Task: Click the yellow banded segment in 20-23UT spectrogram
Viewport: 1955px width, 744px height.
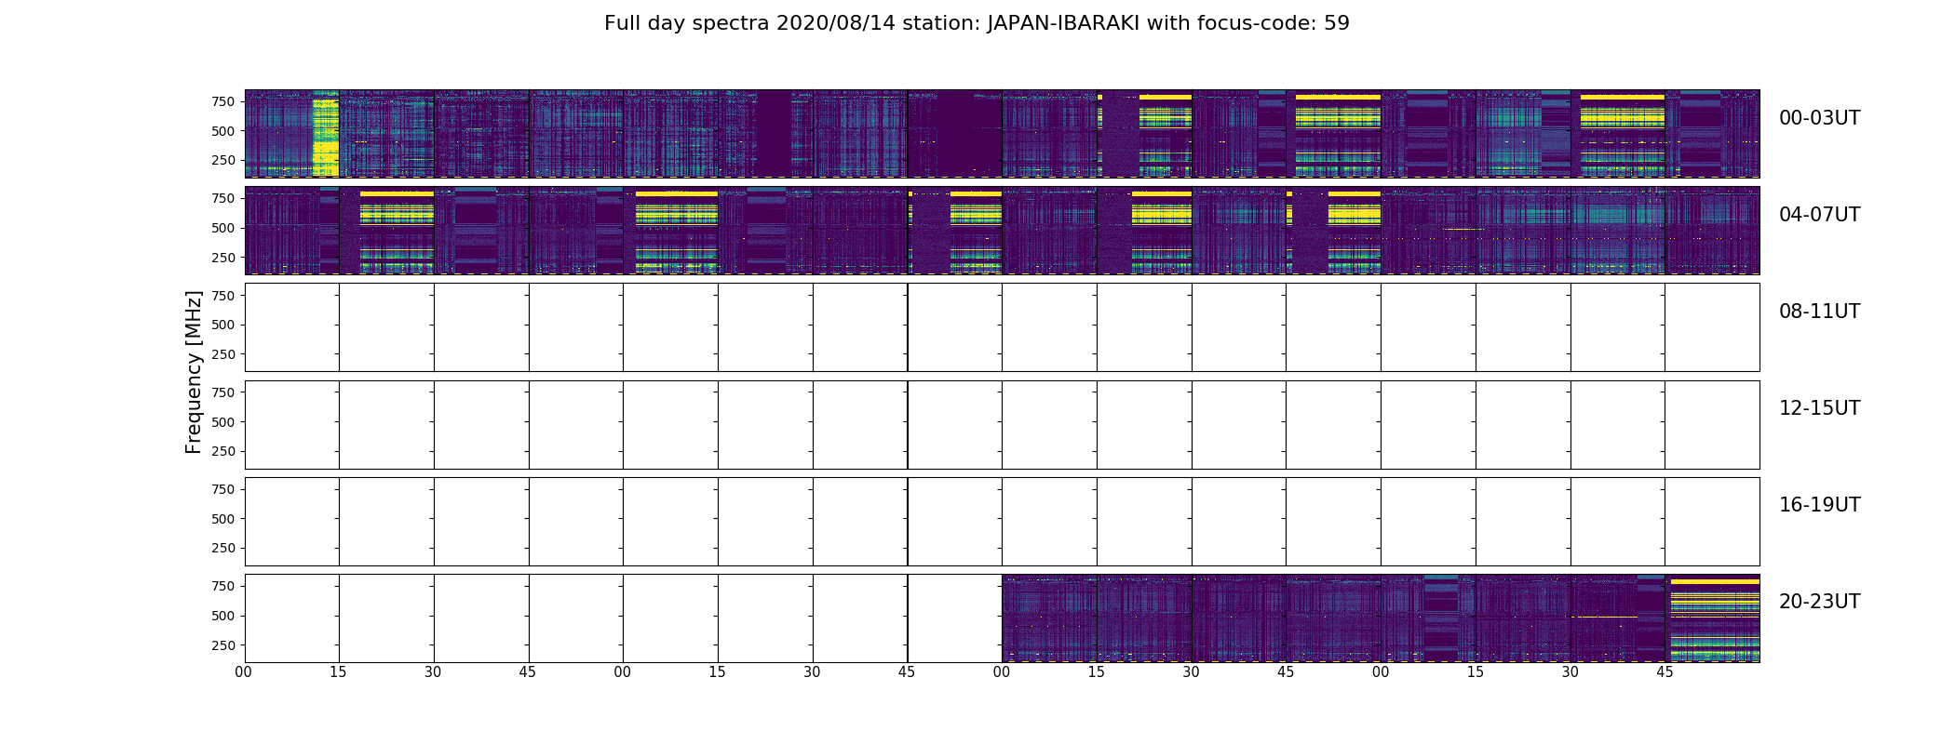Action: click(x=1713, y=618)
